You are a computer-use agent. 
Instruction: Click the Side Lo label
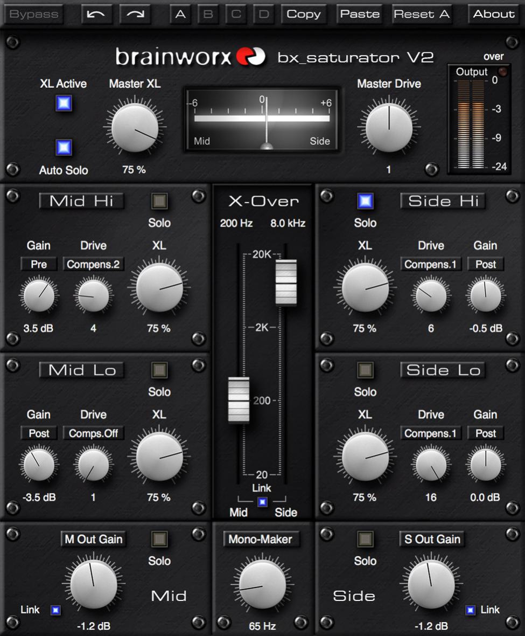[443, 370]
